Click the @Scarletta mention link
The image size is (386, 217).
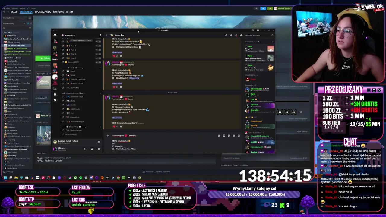click(134, 78)
